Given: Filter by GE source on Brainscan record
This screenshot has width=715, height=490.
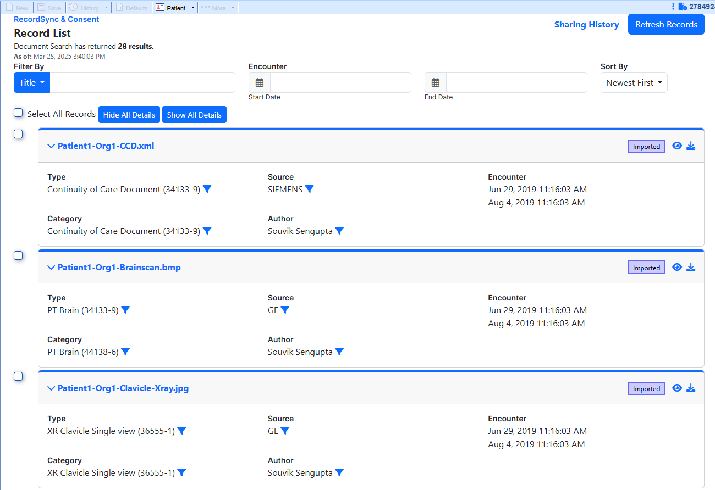Looking at the screenshot, I should coord(285,310).
